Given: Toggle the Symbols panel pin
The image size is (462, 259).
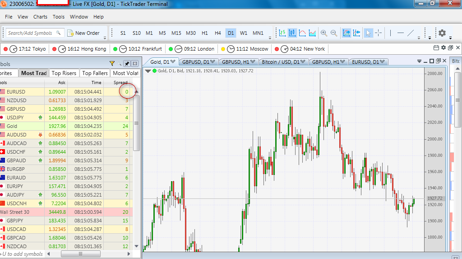Looking at the screenshot, I should pyautogui.click(x=127, y=63).
